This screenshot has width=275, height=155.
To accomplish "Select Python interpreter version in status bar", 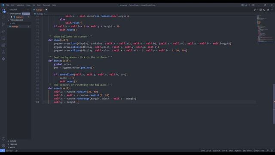I will click(247, 151).
